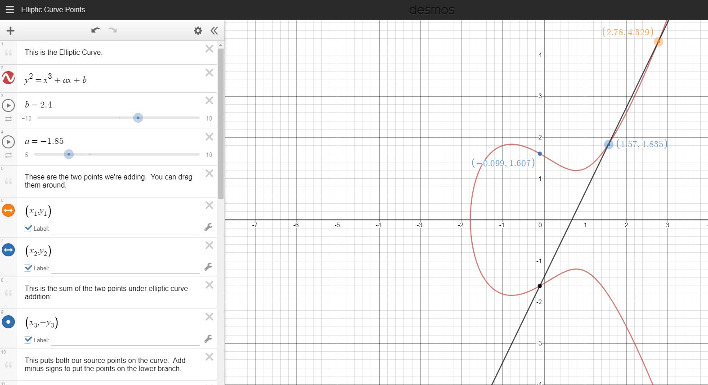The image size is (708, 385).
Task: Click note 'This puts both our source points'
Action: click(105, 364)
